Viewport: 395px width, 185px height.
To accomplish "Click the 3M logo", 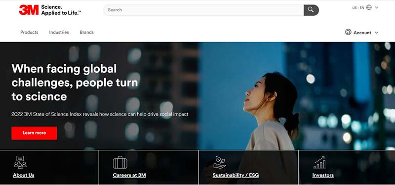I will [29, 10].
